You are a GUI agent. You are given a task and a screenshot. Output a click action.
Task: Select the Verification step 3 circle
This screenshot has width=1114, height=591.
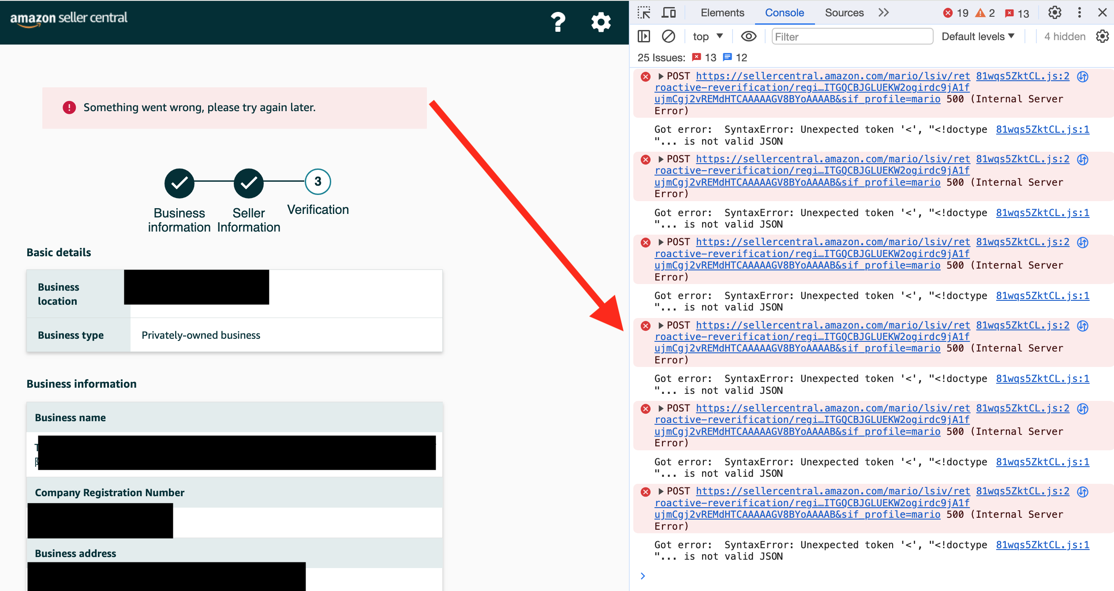(318, 182)
